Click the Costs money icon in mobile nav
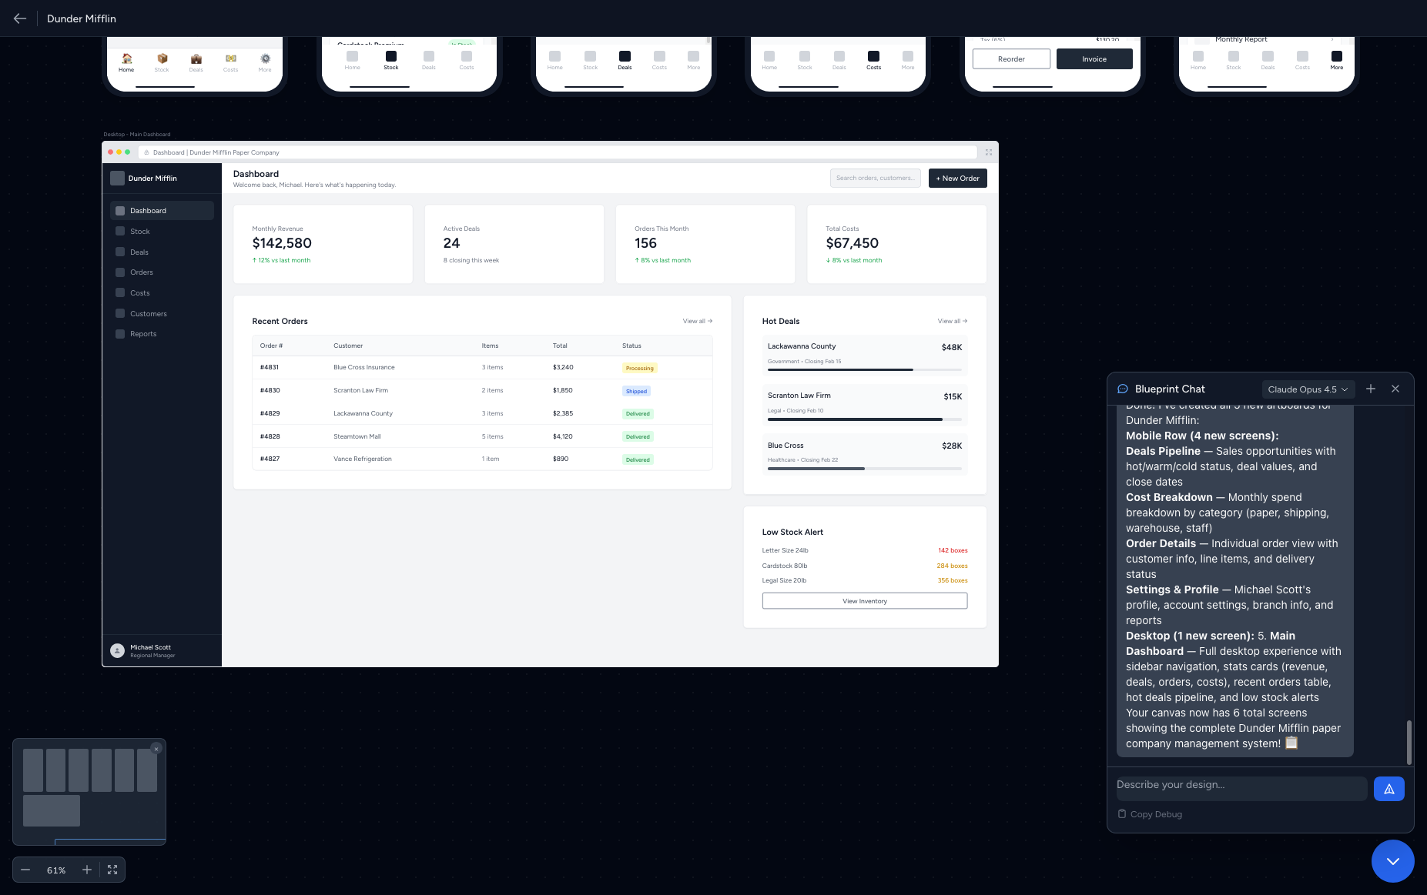The width and height of the screenshot is (1427, 895). coord(230,59)
